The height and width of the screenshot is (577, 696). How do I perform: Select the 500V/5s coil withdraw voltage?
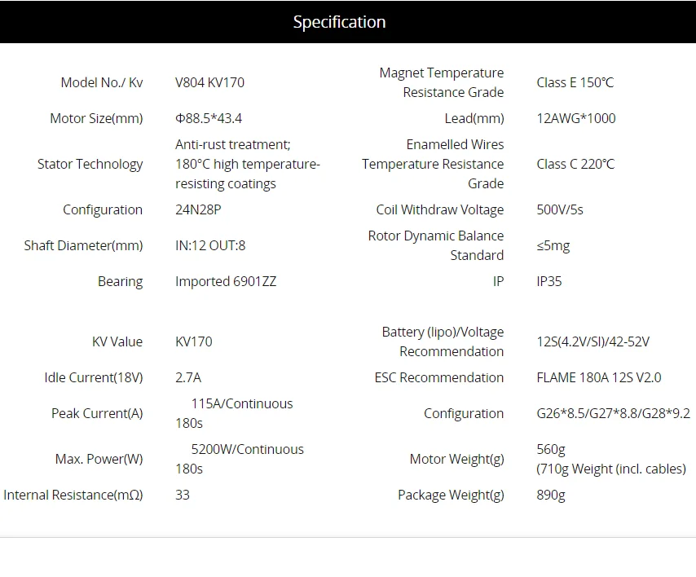[560, 209]
